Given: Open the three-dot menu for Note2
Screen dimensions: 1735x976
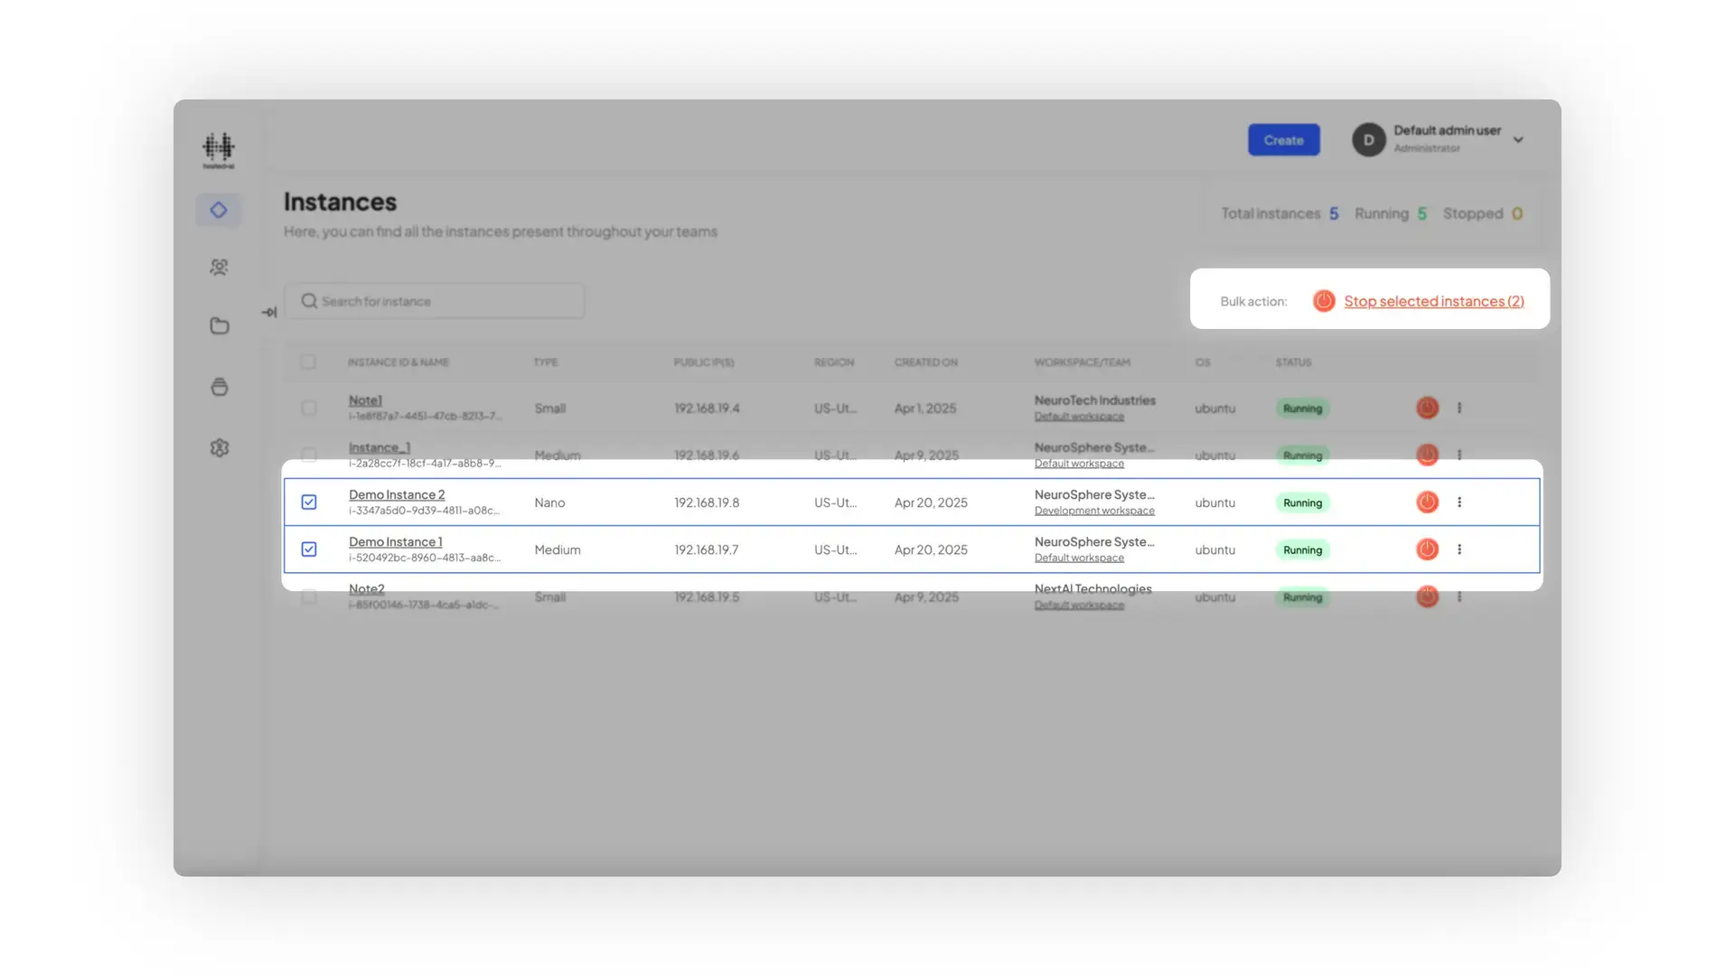Looking at the screenshot, I should tap(1460, 596).
